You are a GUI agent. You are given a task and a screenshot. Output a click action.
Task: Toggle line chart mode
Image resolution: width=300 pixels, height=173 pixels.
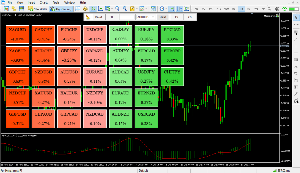[100, 9]
